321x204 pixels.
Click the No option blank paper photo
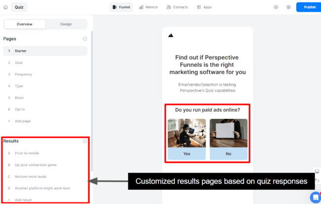[229, 133]
